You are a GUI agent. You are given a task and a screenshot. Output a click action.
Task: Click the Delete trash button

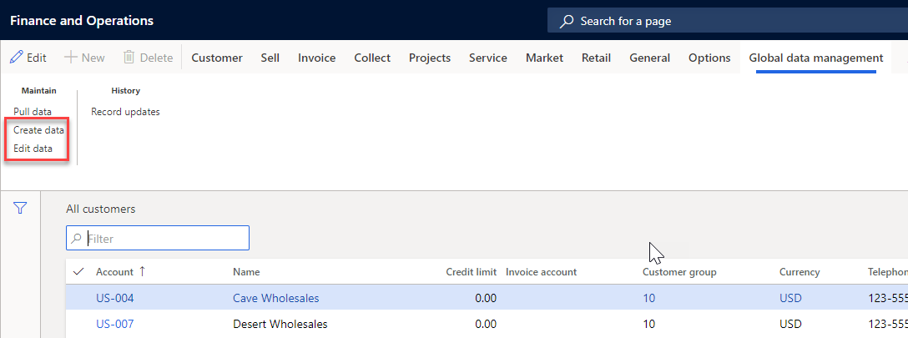tap(149, 58)
